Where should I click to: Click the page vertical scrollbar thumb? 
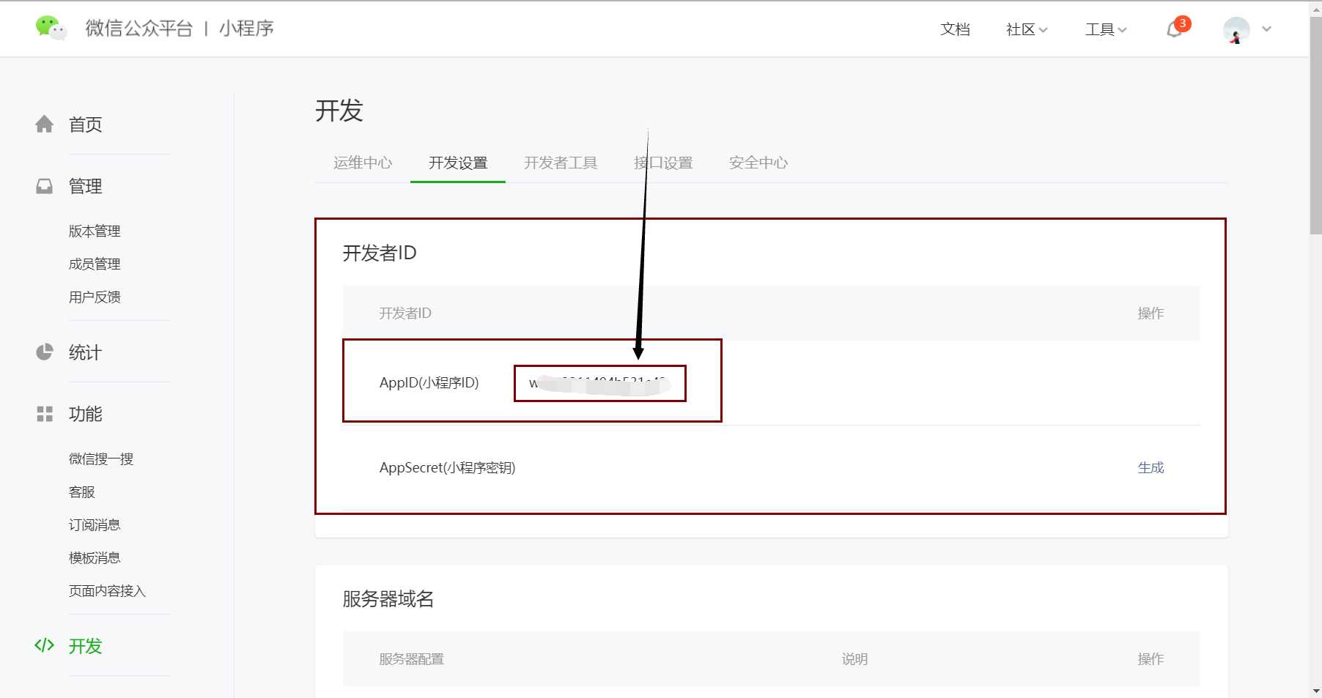[1315, 125]
